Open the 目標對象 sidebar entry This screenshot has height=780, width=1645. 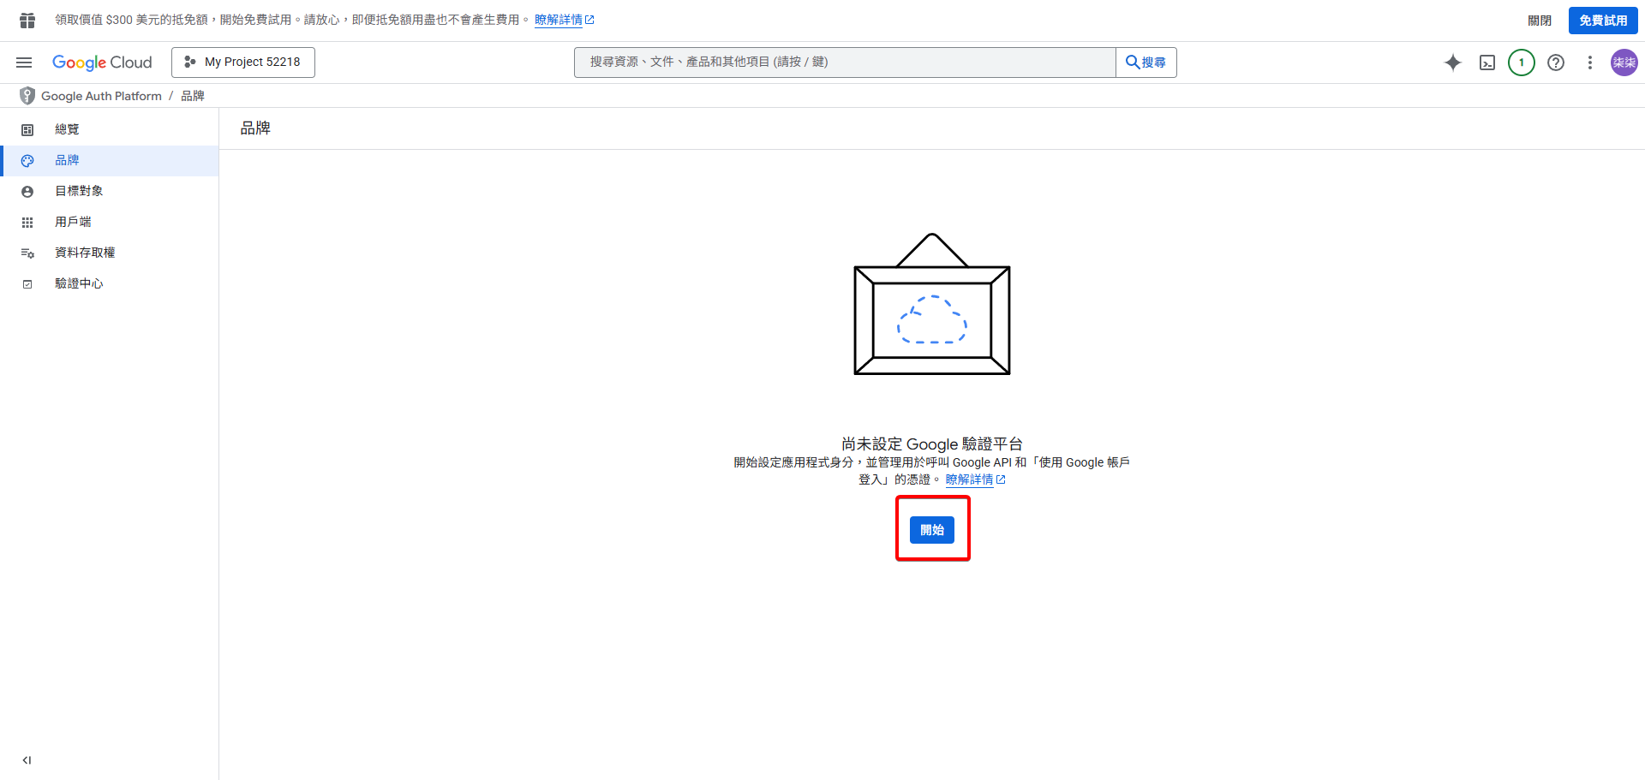[78, 190]
